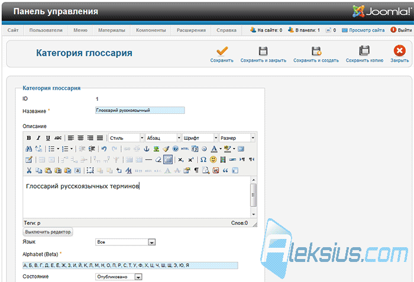Viewport: 414px width, 282px height.
Task: Expand the numbered list style arrow
Action: click(72, 149)
